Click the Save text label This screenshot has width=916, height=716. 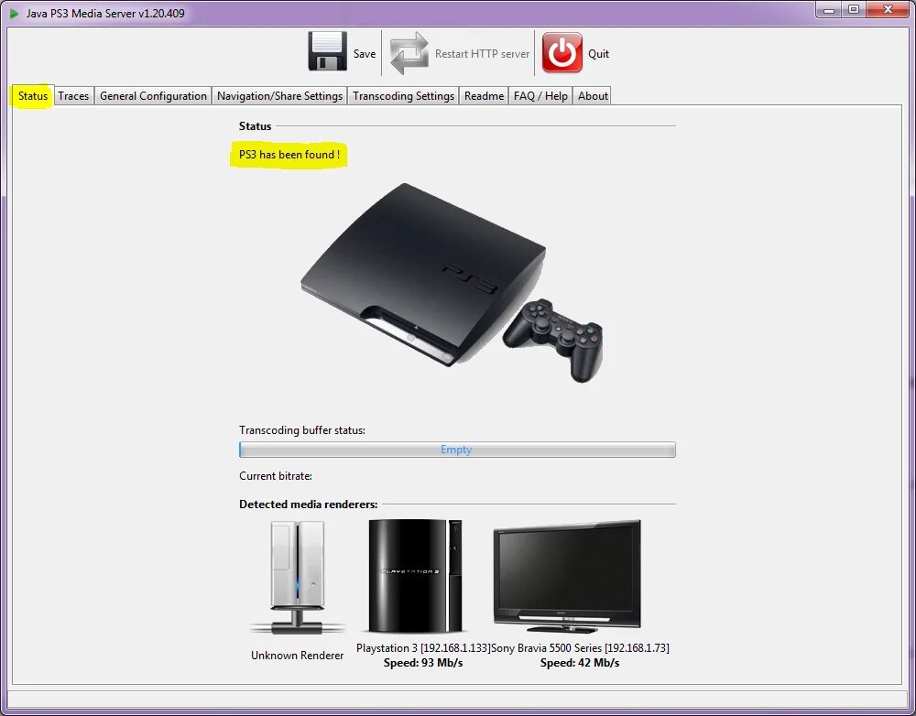tap(364, 54)
